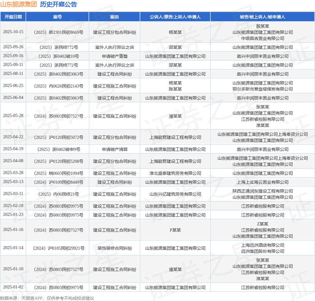Click 上海懿君建设工程有限公司 in the 2025-04-22 row
315x301 pixels.
point(175,137)
